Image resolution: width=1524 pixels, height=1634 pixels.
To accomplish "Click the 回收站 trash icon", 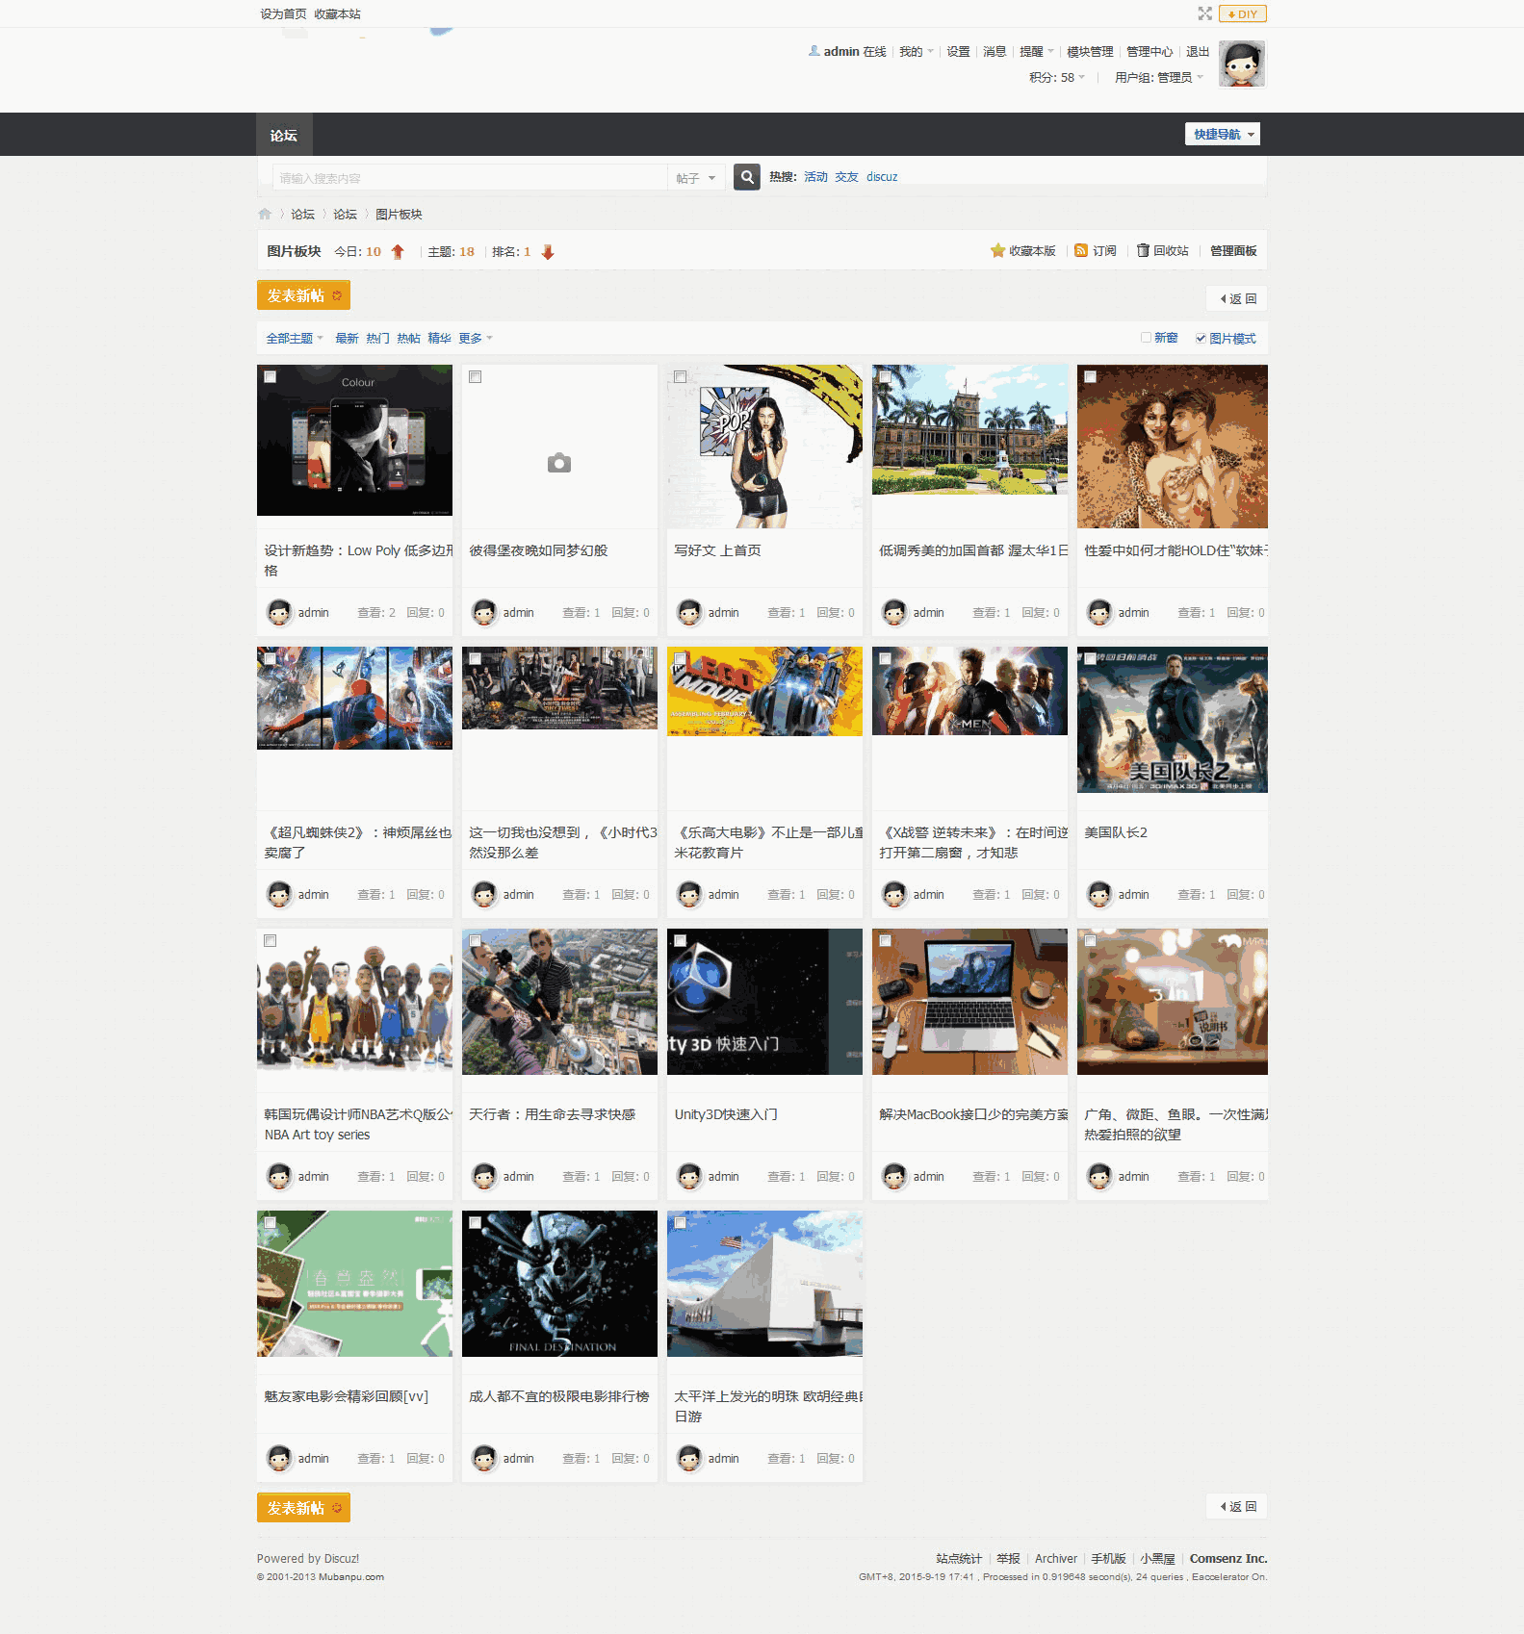I will 1143,250.
